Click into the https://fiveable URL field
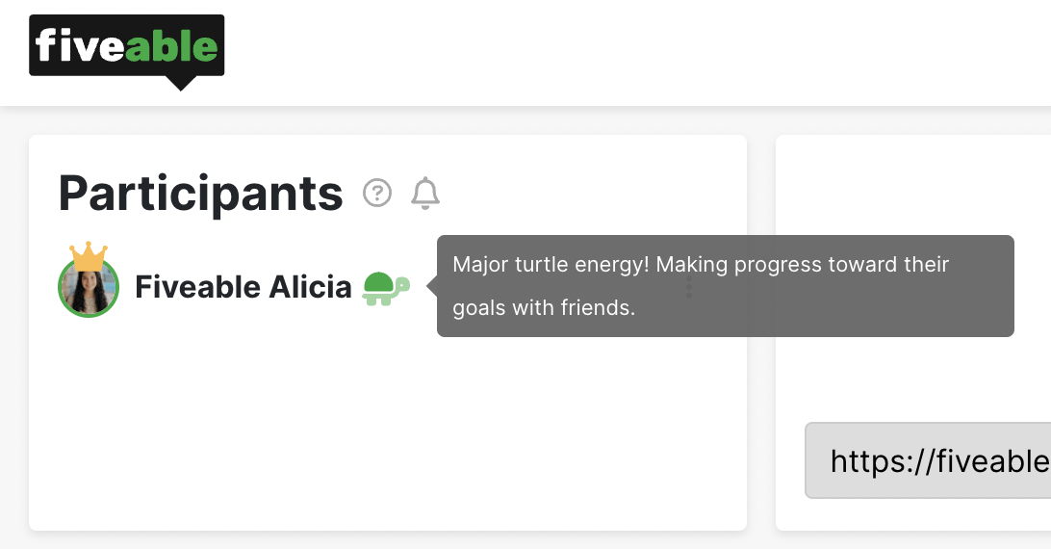 (x=928, y=460)
